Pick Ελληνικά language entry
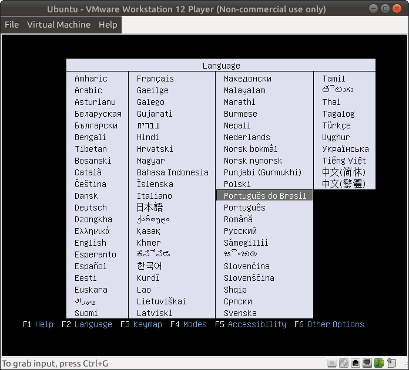 [92, 231]
